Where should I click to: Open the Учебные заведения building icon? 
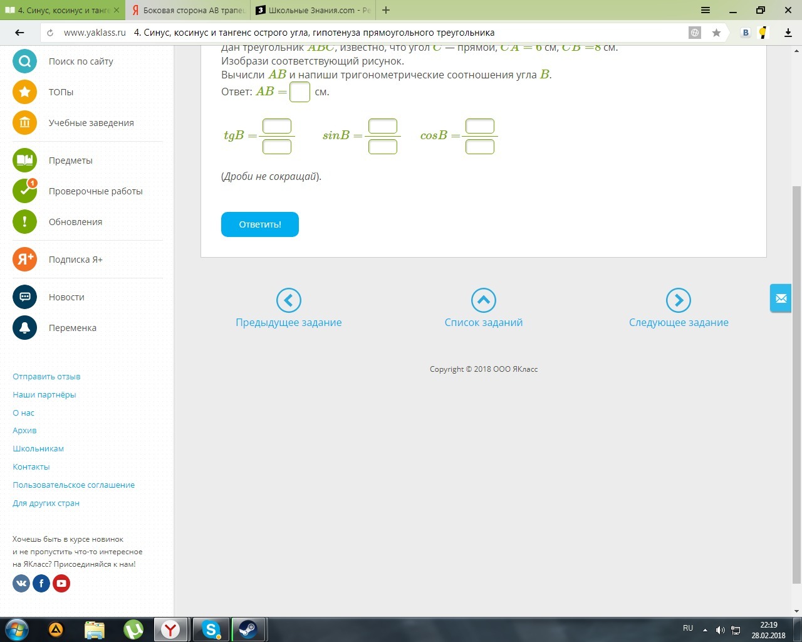[x=24, y=123]
